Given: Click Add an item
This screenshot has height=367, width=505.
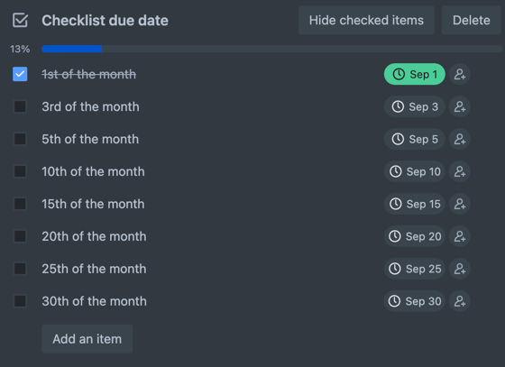Looking at the screenshot, I should 87,339.
